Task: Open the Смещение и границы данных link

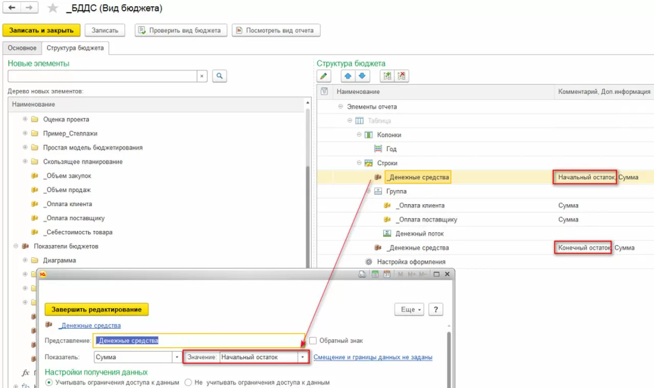Action: [x=372, y=357]
